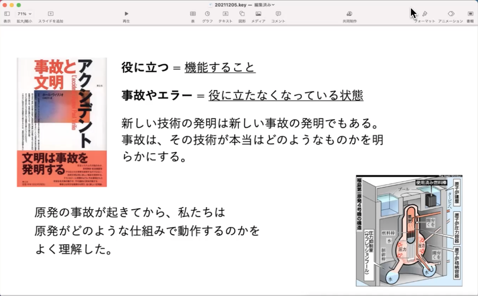Expand the 71% zoom dropdown
Image resolution: width=478 pixels, height=296 pixels.
point(24,13)
